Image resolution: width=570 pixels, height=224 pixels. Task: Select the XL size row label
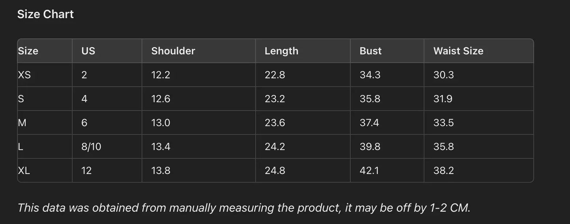[x=24, y=170]
